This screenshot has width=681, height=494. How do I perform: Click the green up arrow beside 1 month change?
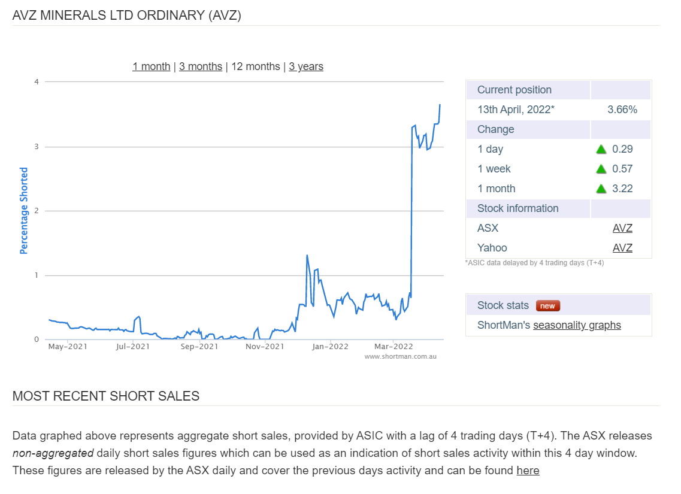coord(601,189)
